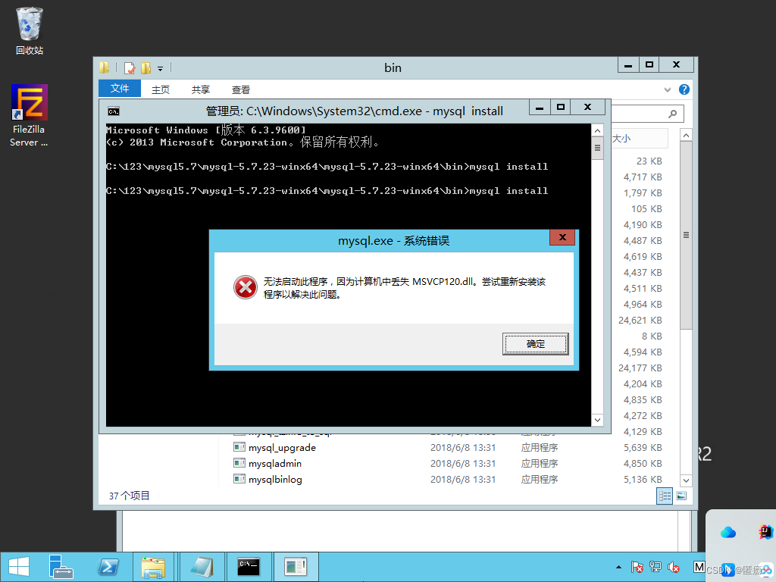Switch to details view mode in status bar
The height and width of the screenshot is (582, 776).
tap(665, 496)
